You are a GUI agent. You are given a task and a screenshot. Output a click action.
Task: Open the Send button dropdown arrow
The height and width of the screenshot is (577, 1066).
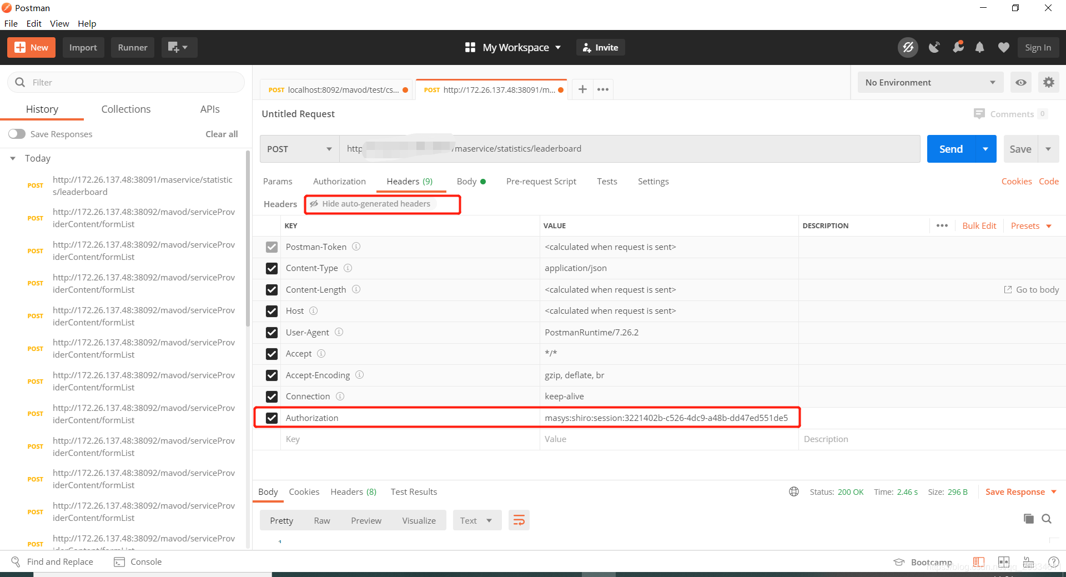coord(985,149)
